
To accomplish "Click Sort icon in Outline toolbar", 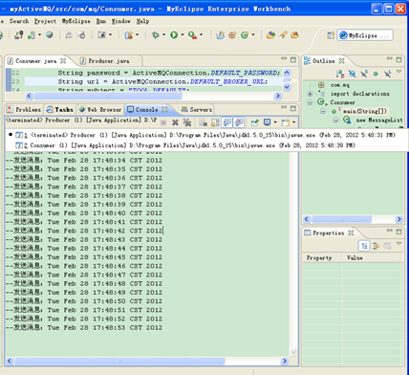I will (340, 74).
